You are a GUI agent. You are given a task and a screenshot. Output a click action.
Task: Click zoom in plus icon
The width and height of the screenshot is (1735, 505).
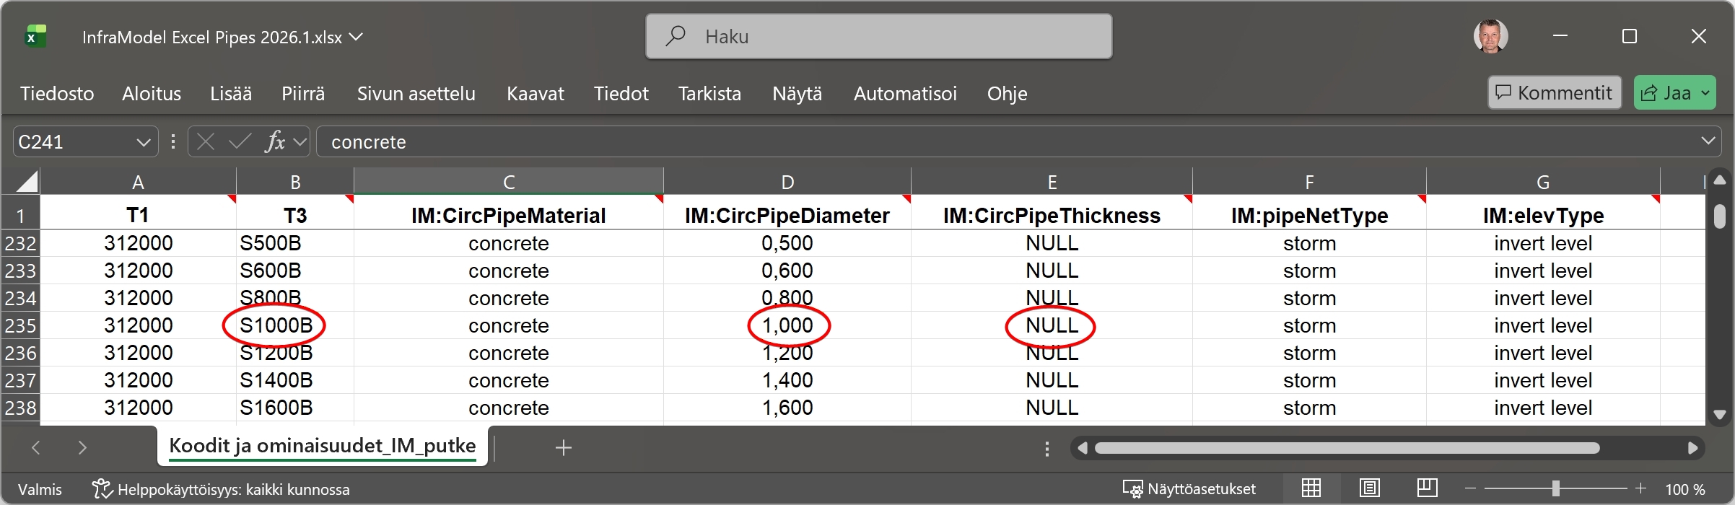[x=1641, y=488]
